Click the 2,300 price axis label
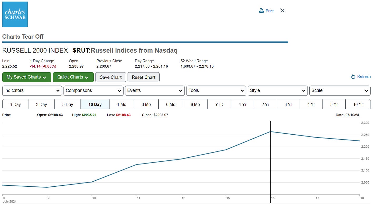 pyautogui.click(x=365, y=123)
